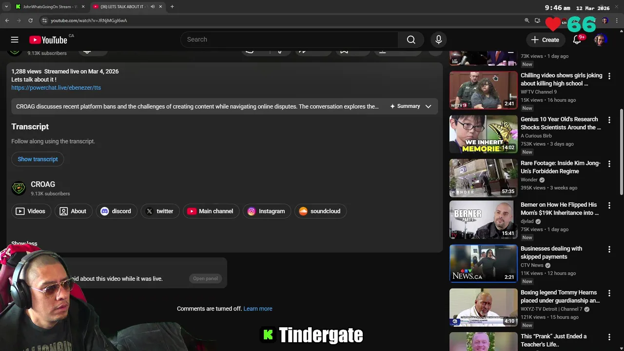Click the Summary sparkle label
Viewport: 624px width, 351px height.
click(405, 106)
